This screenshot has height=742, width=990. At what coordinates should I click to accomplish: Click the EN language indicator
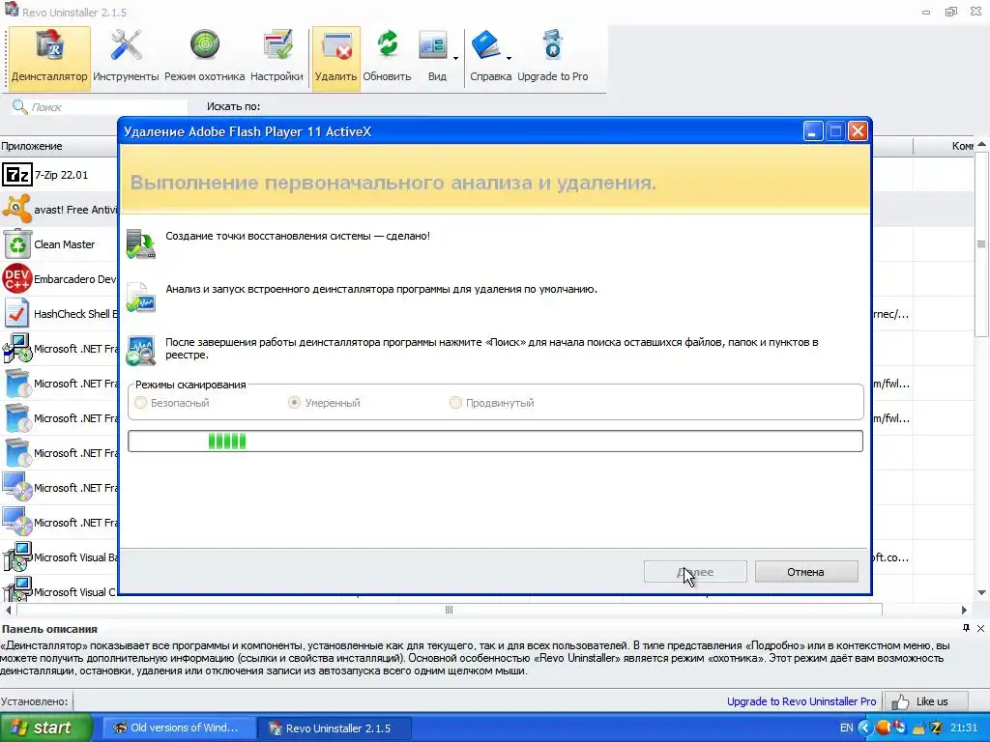[x=846, y=728]
